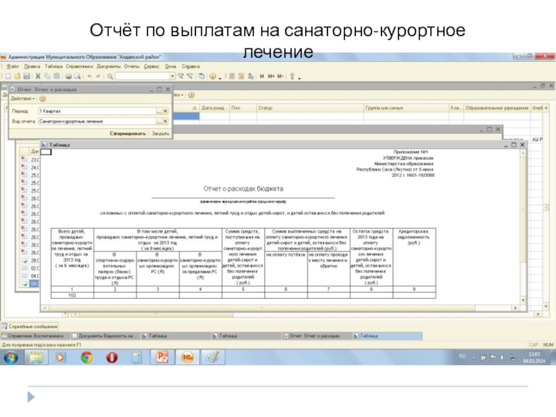Open the Документы menu
Image resolution: width=556 pixels, height=417 pixels.
click(108, 66)
